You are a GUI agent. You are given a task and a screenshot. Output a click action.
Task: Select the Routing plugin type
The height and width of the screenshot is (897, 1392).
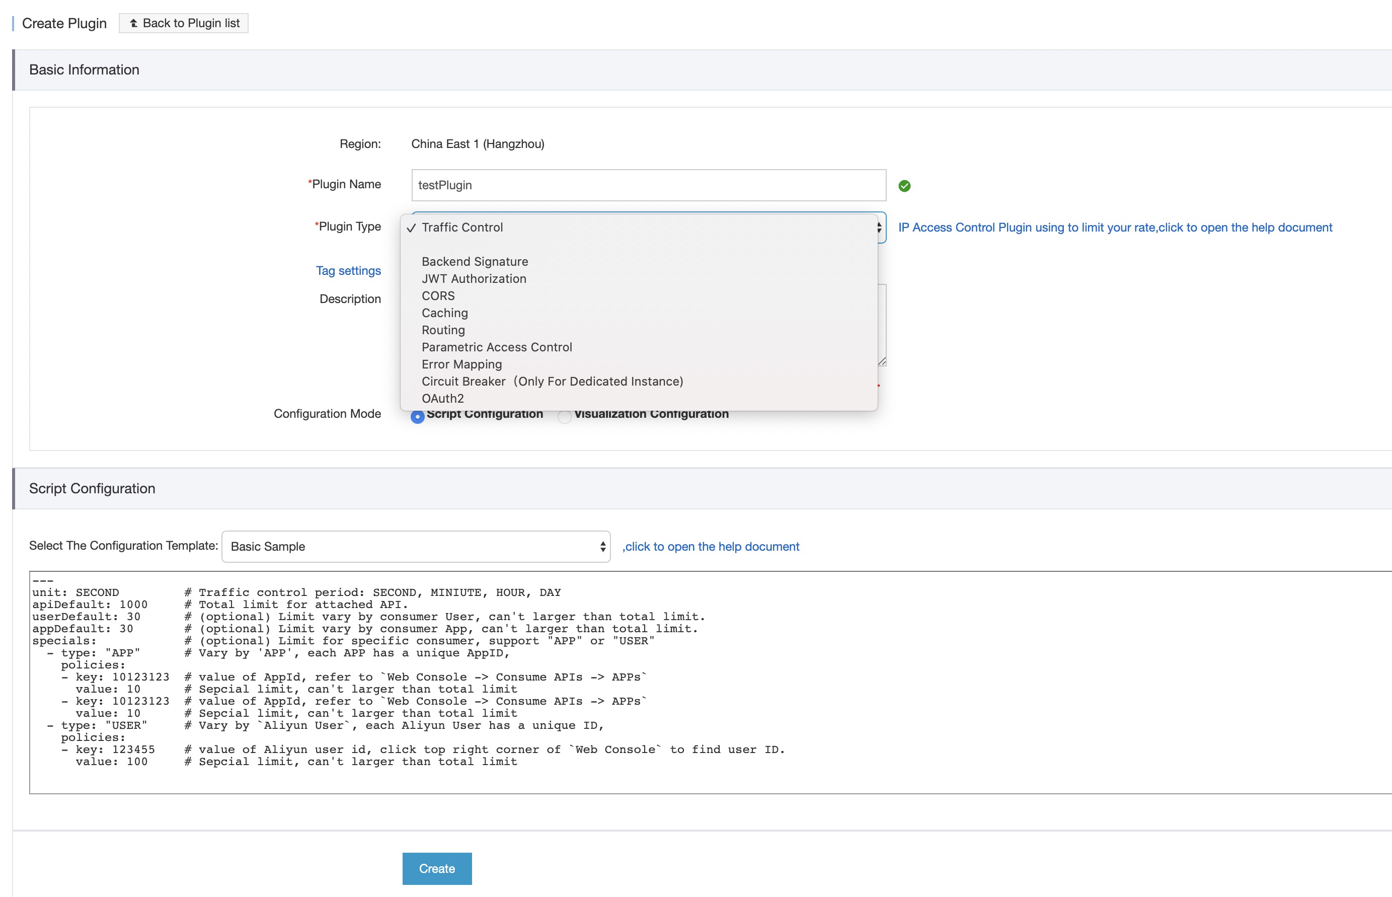(443, 330)
